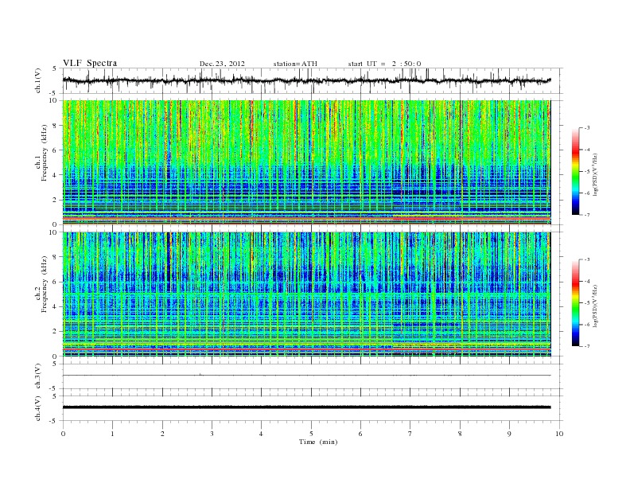This screenshot has height=487, width=630.
Task: Click the "-4" tick on ch.2 color bar
Action: (587, 281)
